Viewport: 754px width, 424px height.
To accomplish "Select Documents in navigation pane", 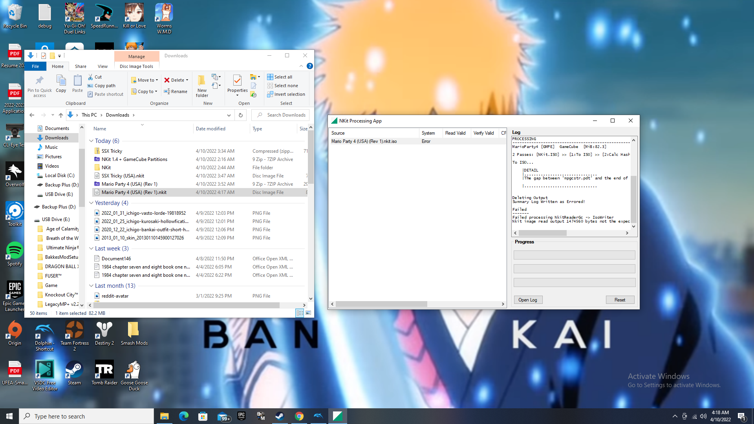I will (x=57, y=128).
